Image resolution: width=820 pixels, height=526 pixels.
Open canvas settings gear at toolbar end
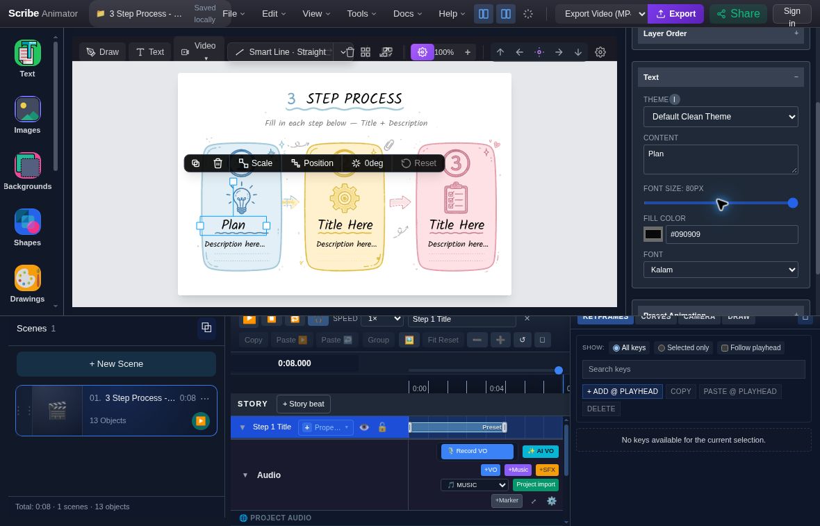coord(600,51)
